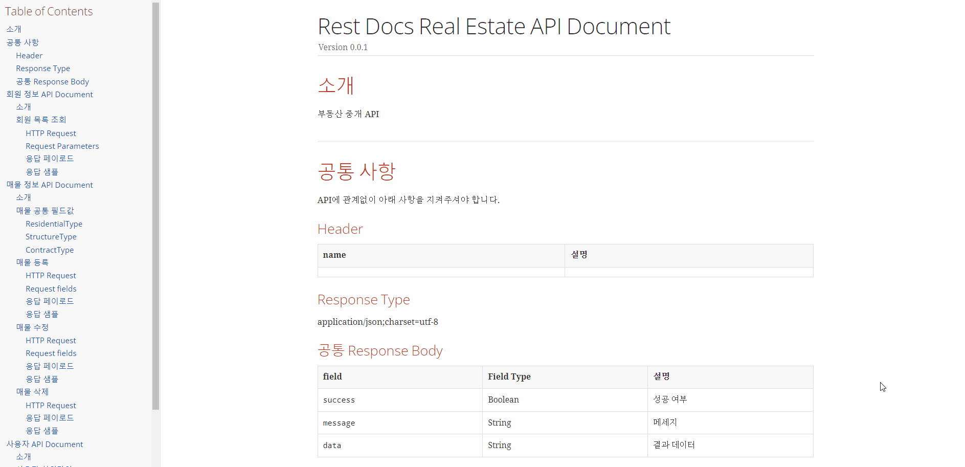The height and width of the screenshot is (467, 965).
Task: Click the Header subheading in the document body
Action: click(340, 229)
